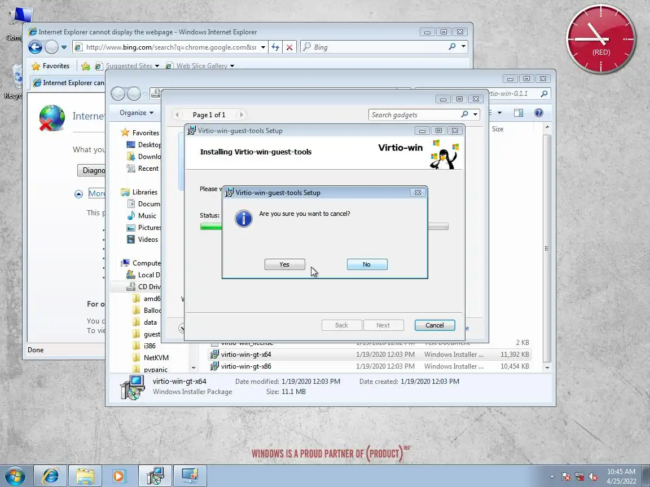
Task: Select Libraries in the navigation pane
Action: tap(139, 192)
